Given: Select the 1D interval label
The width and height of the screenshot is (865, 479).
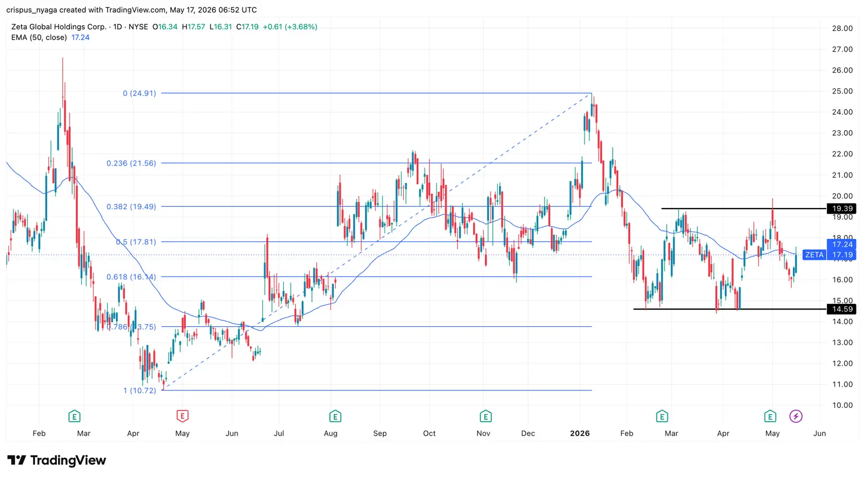Looking at the screenshot, I should pyautogui.click(x=118, y=26).
